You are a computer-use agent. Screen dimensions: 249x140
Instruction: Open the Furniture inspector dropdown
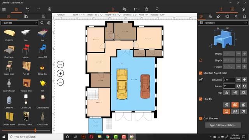tap(223, 23)
